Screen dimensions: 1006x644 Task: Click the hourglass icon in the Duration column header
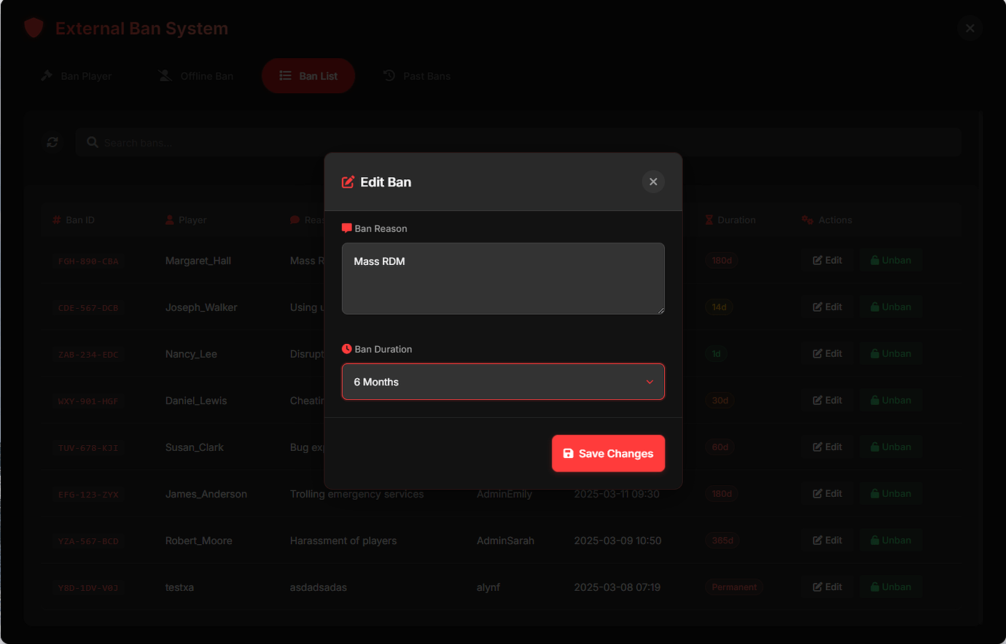click(x=708, y=219)
